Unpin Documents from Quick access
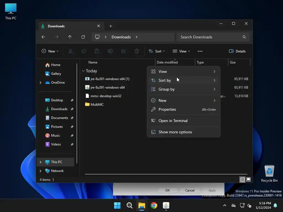This screenshot has width=283, height=212. tap(72, 118)
